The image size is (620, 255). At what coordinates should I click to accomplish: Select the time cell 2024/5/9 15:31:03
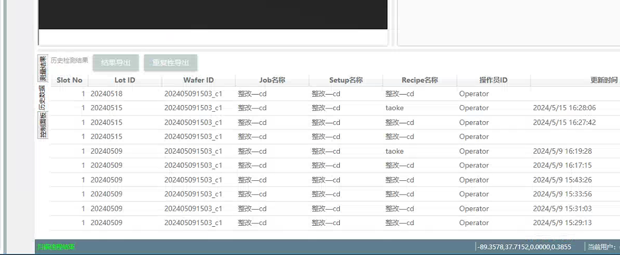pyautogui.click(x=562, y=209)
